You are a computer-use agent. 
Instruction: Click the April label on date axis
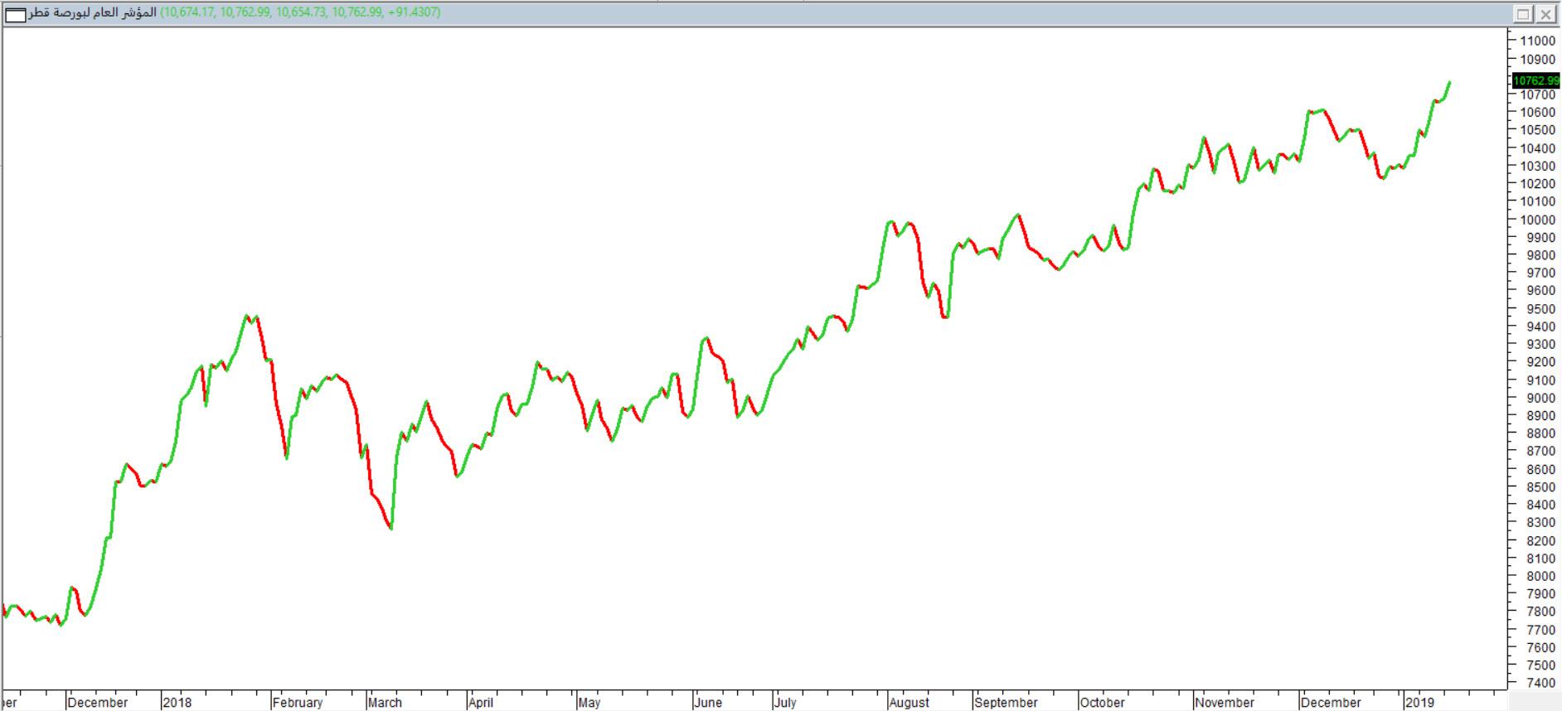(x=481, y=703)
